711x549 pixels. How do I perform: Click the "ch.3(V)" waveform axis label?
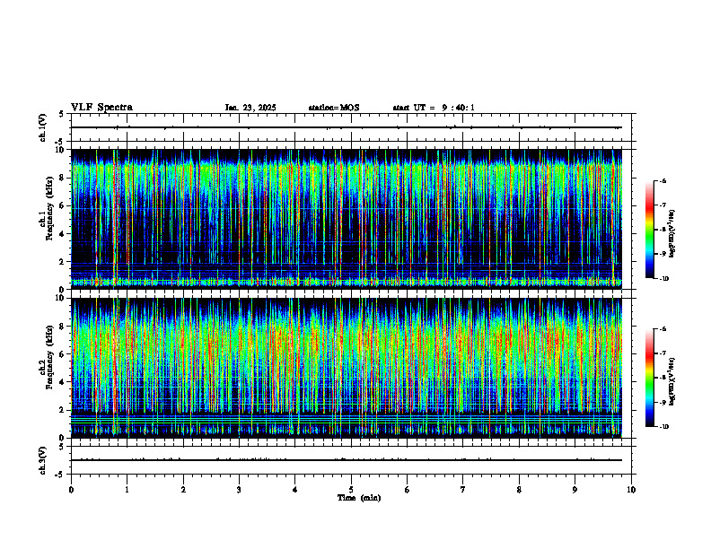(x=43, y=460)
